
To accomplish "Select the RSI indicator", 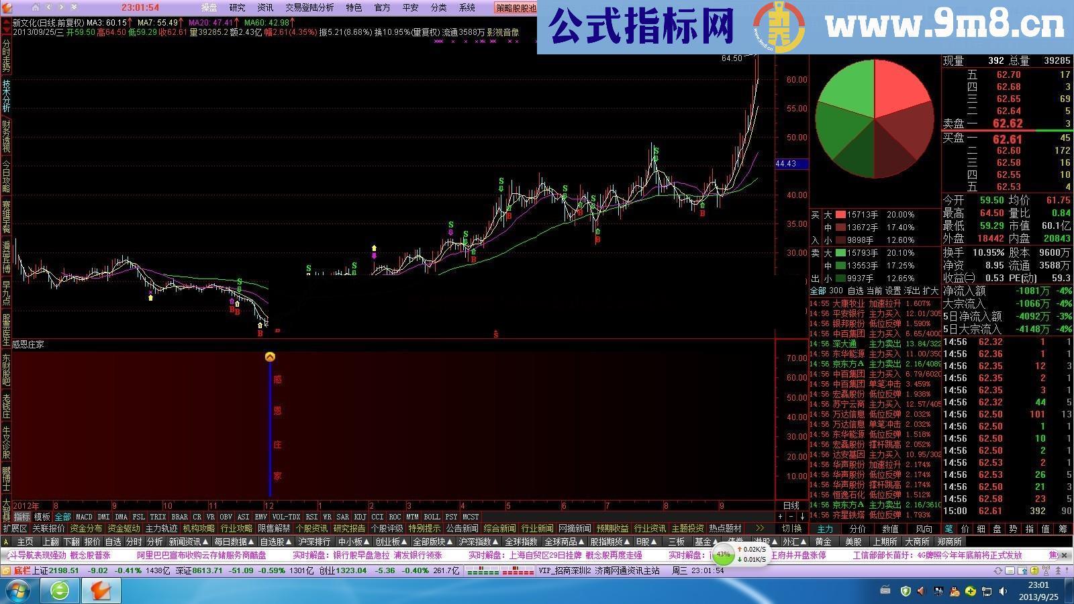I will tap(311, 517).
